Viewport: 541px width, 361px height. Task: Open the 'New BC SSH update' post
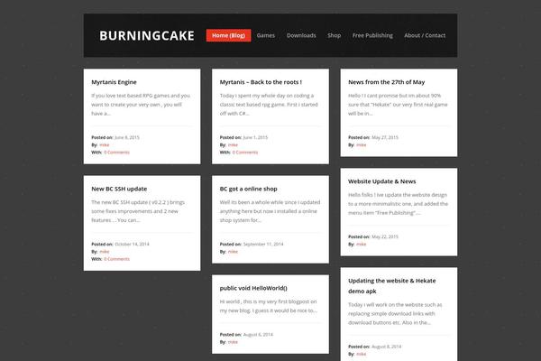[x=119, y=189]
